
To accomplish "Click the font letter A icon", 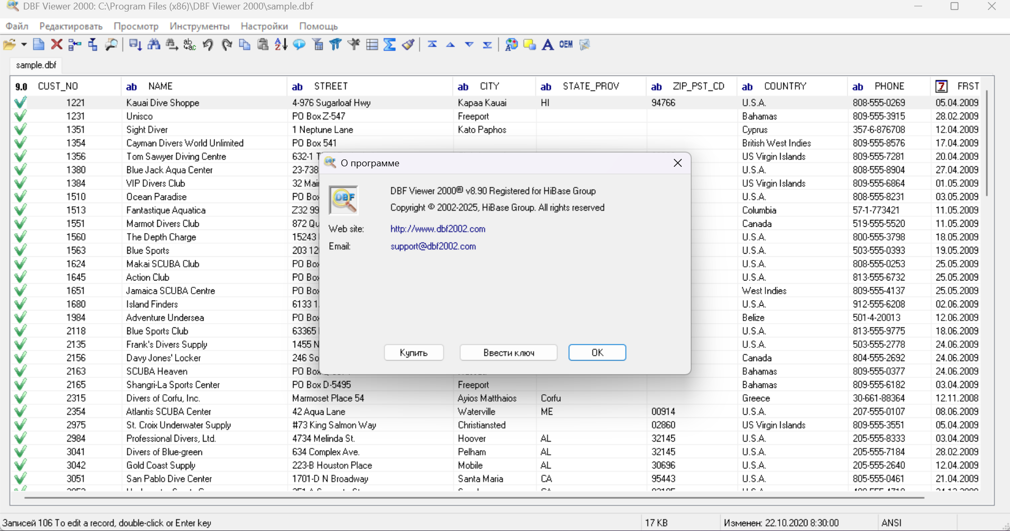I will coord(548,45).
